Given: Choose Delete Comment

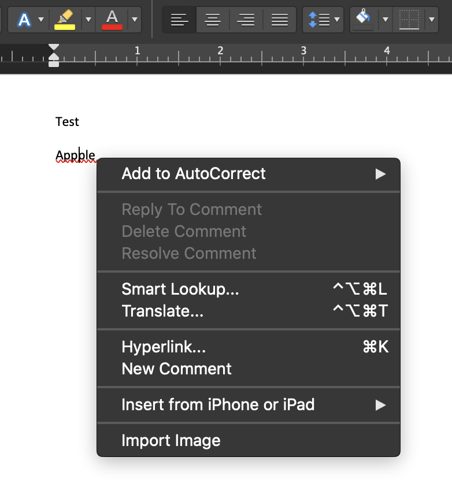Looking at the screenshot, I should click(x=248, y=232).
